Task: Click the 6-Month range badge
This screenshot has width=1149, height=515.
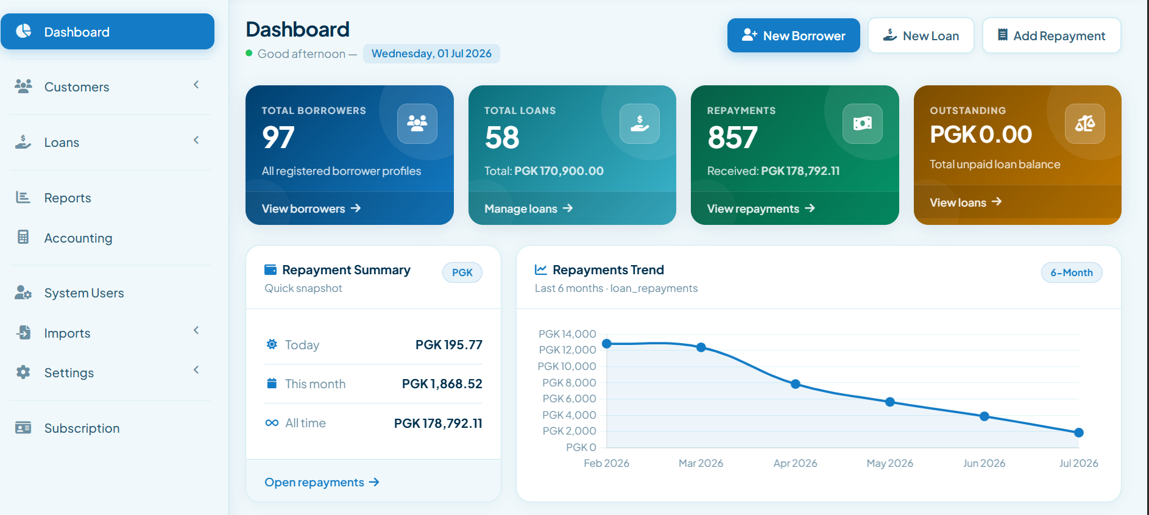Action: coord(1072,272)
